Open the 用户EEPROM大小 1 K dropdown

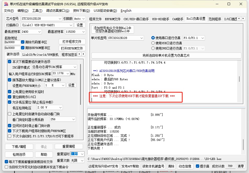click(63, 85)
